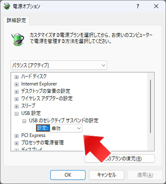166x184 pixels.
Task: Click the キャンセル button
Action: tap(107, 175)
